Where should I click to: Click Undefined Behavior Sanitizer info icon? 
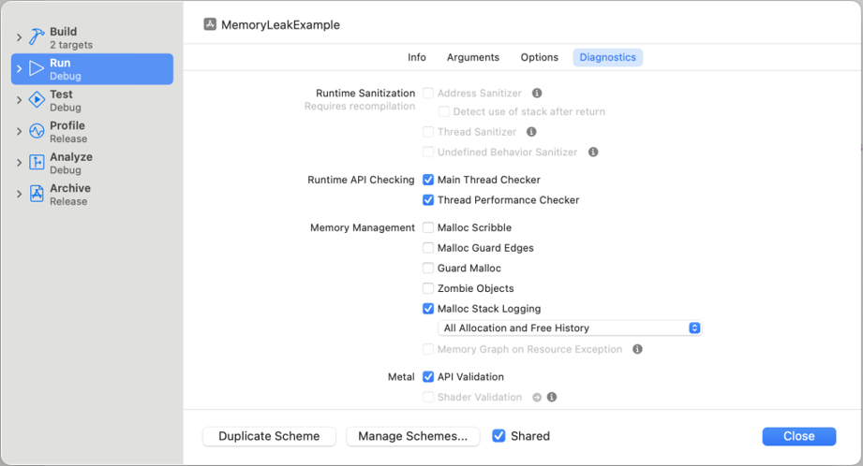click(x=593, y=153)
